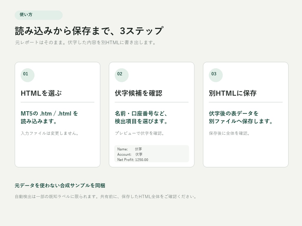Click the heading 元データを使わない合成サンプルを同梱
Screen dimensions: 302x226
click(x=60, y=185)
